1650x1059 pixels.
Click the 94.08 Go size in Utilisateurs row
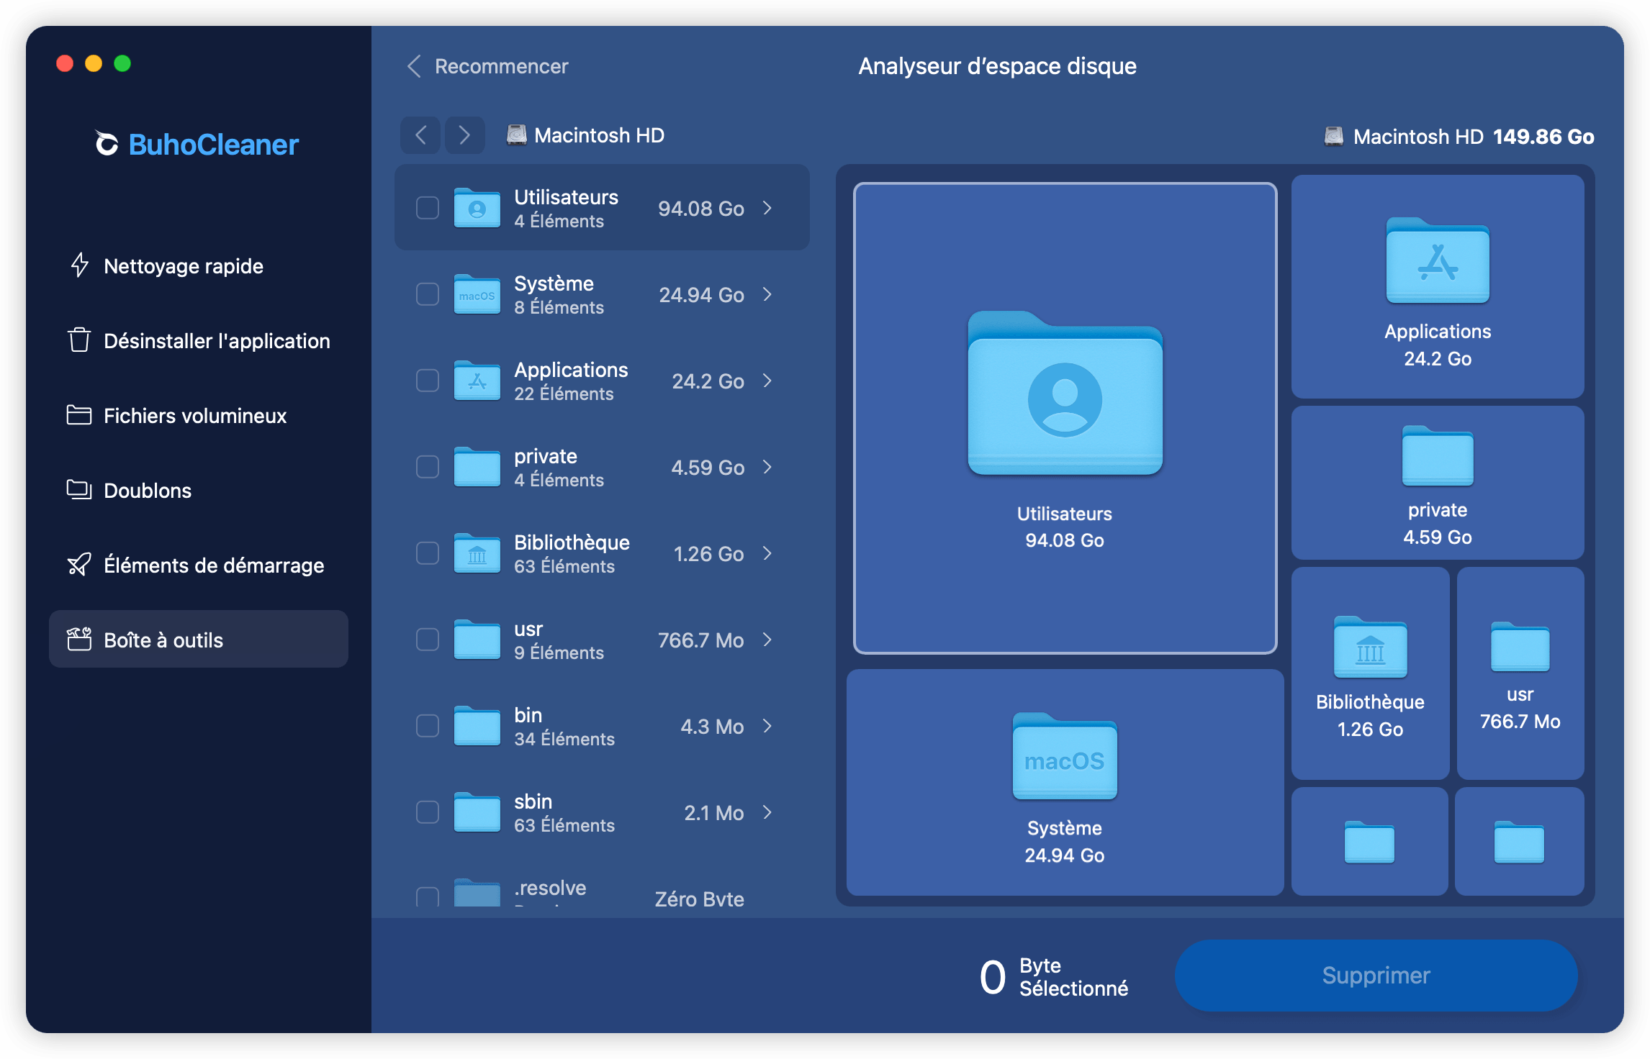coord(700,209)
